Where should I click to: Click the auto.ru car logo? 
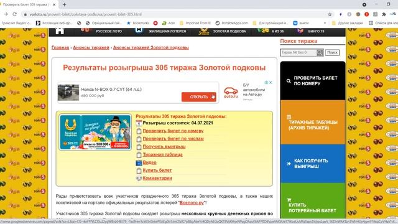[231, 93]
